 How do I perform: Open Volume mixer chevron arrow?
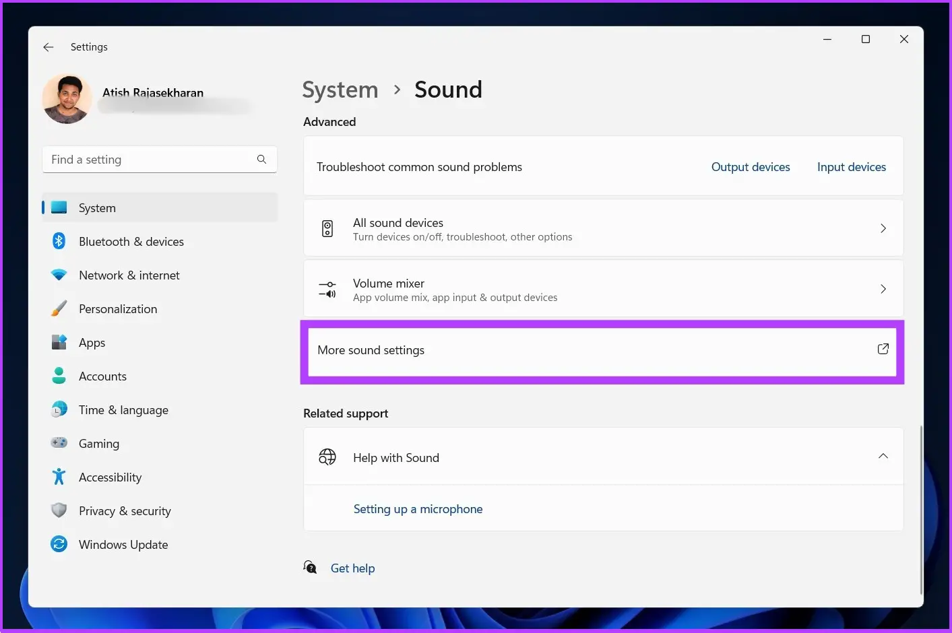pos(883,289)
